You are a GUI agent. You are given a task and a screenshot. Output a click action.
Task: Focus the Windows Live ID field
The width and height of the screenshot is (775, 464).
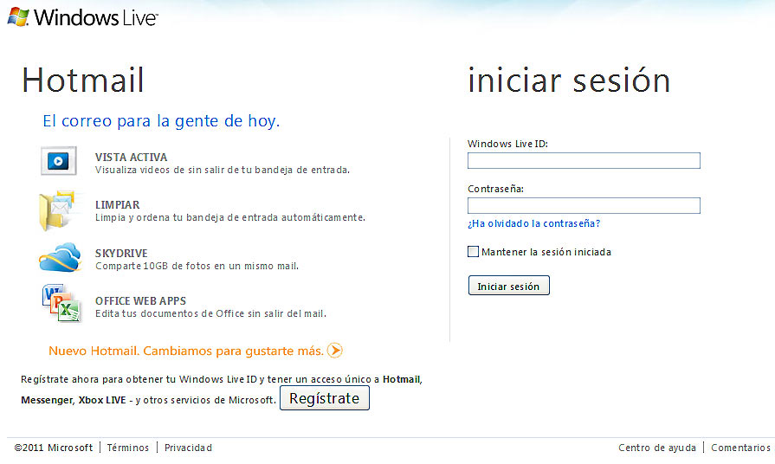(583, 161)
